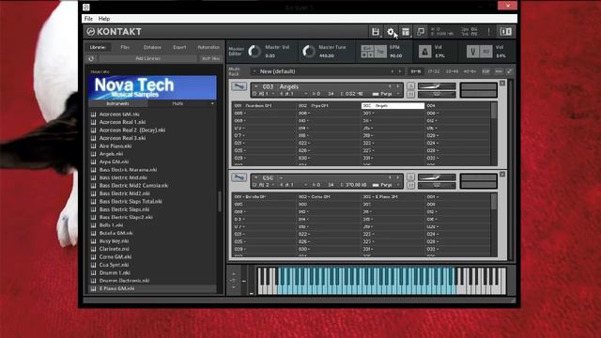Open the Help menu
Viewport: 601px width, 338px height.
(104, 19)
